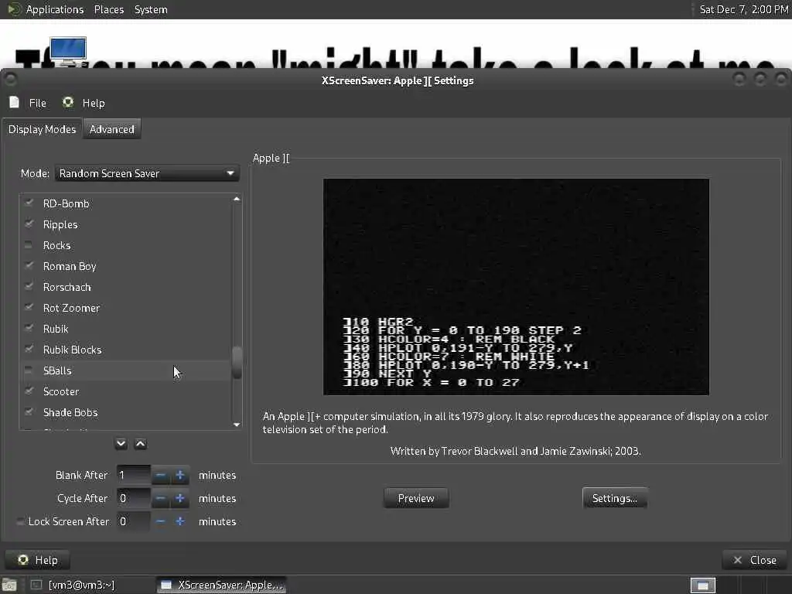
Task: Increase Blank After minutes
Action: point(179,476)
